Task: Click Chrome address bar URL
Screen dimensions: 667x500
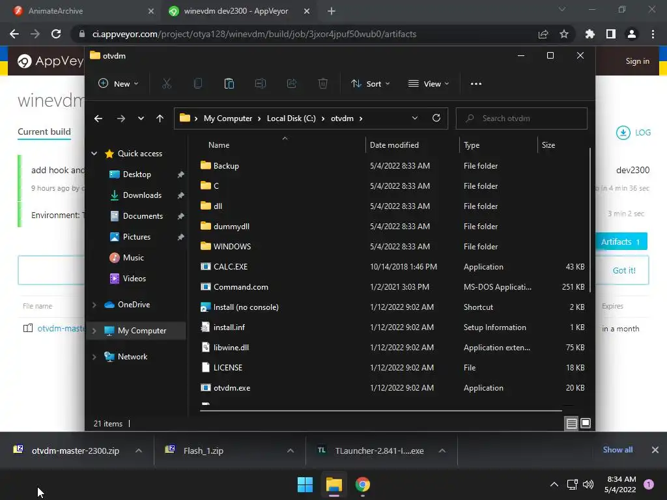Action: coord(255,34)
